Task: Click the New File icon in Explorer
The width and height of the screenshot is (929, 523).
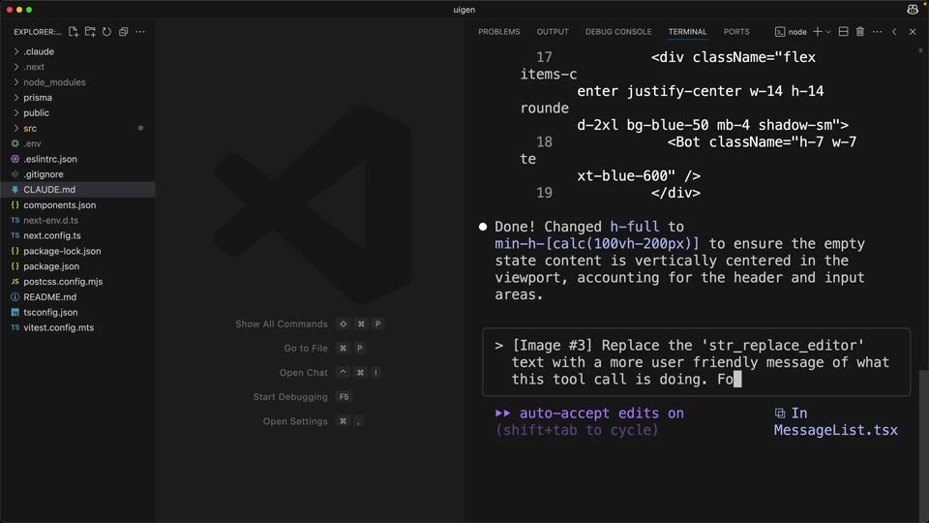Action: click(74, 32)
